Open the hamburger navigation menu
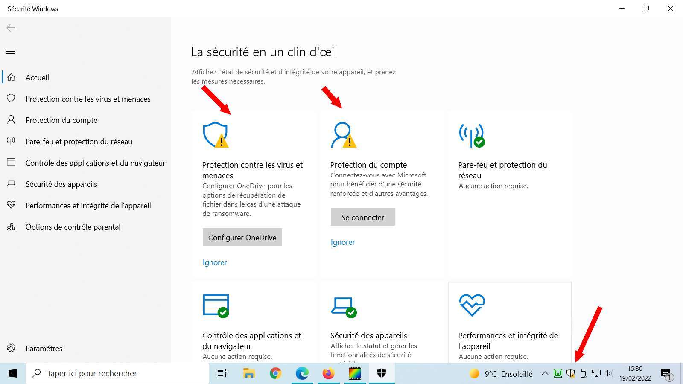 tap(11, 52)
